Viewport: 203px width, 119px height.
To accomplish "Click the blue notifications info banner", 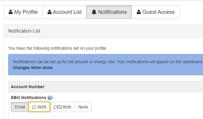I will (x=106, y=65).
